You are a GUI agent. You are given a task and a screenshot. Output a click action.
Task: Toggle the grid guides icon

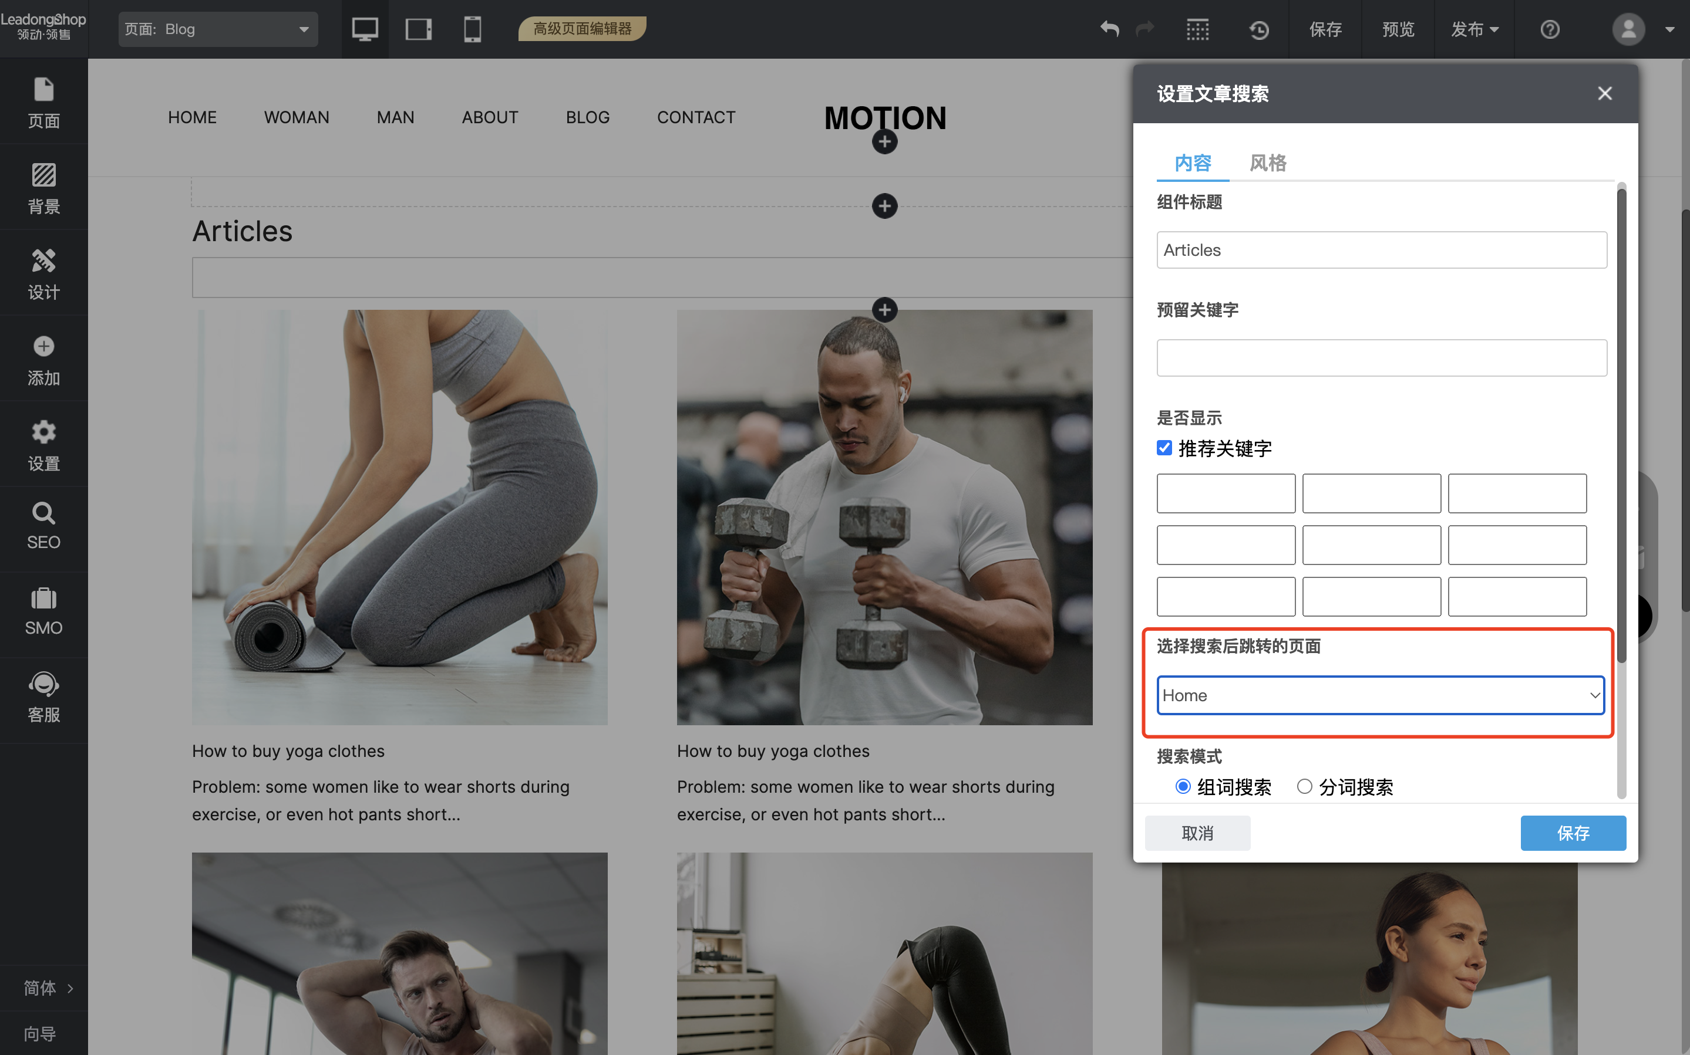pos(1198,29)
